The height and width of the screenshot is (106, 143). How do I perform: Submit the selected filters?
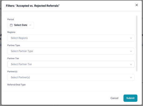click(130, 98)
